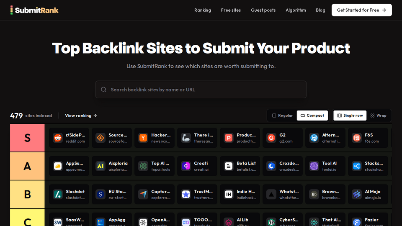The width and height of the screenshot is (402, 226).
Task: Select the Single row layout
Action: click(350, 116)
